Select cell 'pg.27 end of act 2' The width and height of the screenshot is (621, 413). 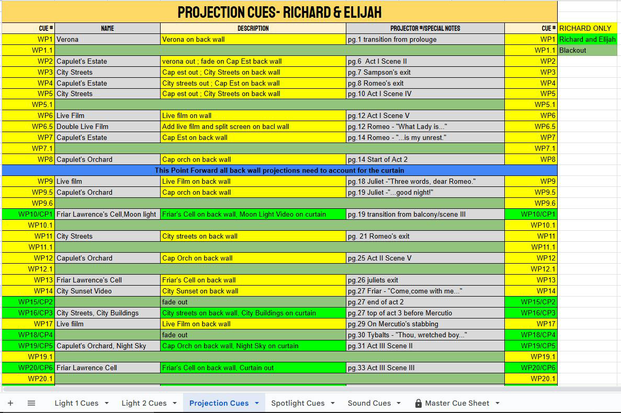pos(425,302)
